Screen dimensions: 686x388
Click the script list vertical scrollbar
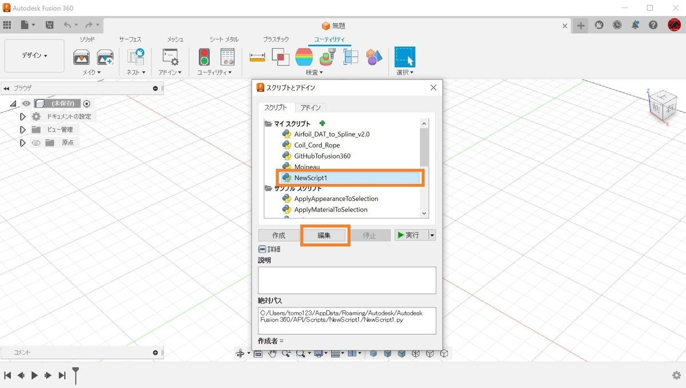424,148
